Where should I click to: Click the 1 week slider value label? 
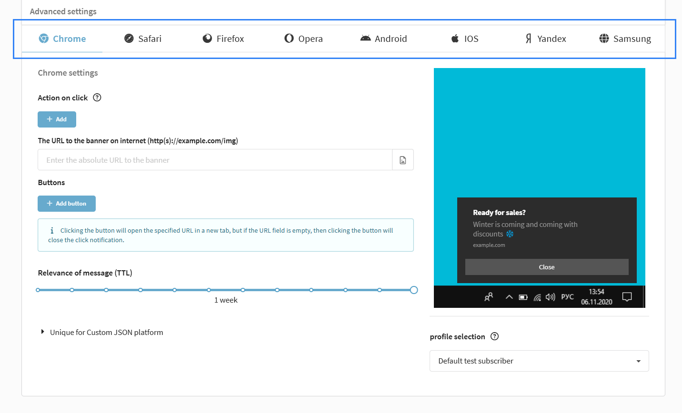click(226, 300)
